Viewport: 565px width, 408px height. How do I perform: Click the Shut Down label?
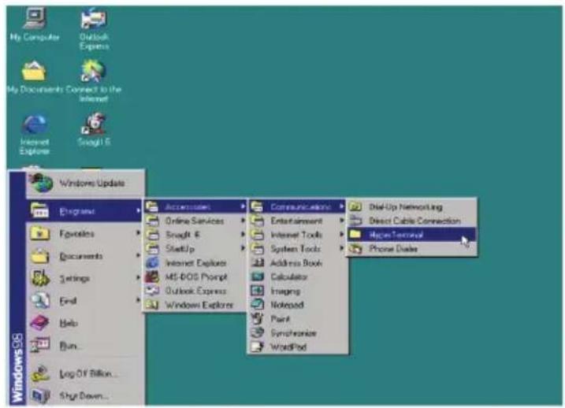(x=84, y=395)
